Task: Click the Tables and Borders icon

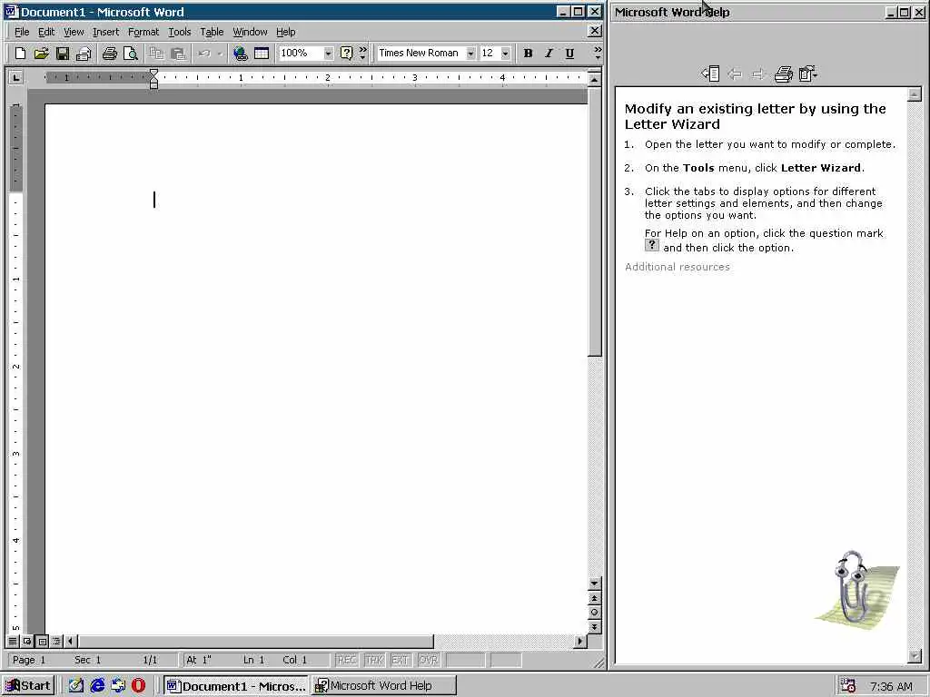Action: [x=262, y=54]
